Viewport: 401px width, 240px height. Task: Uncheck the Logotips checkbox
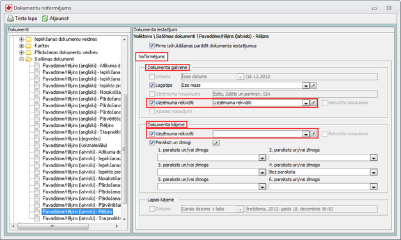coord(152,86)
